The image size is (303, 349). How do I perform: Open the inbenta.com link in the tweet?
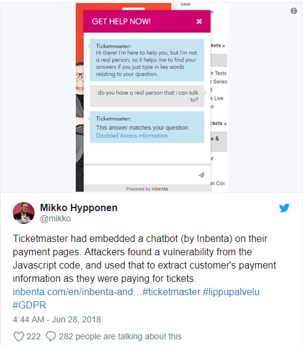click(78, 292)
